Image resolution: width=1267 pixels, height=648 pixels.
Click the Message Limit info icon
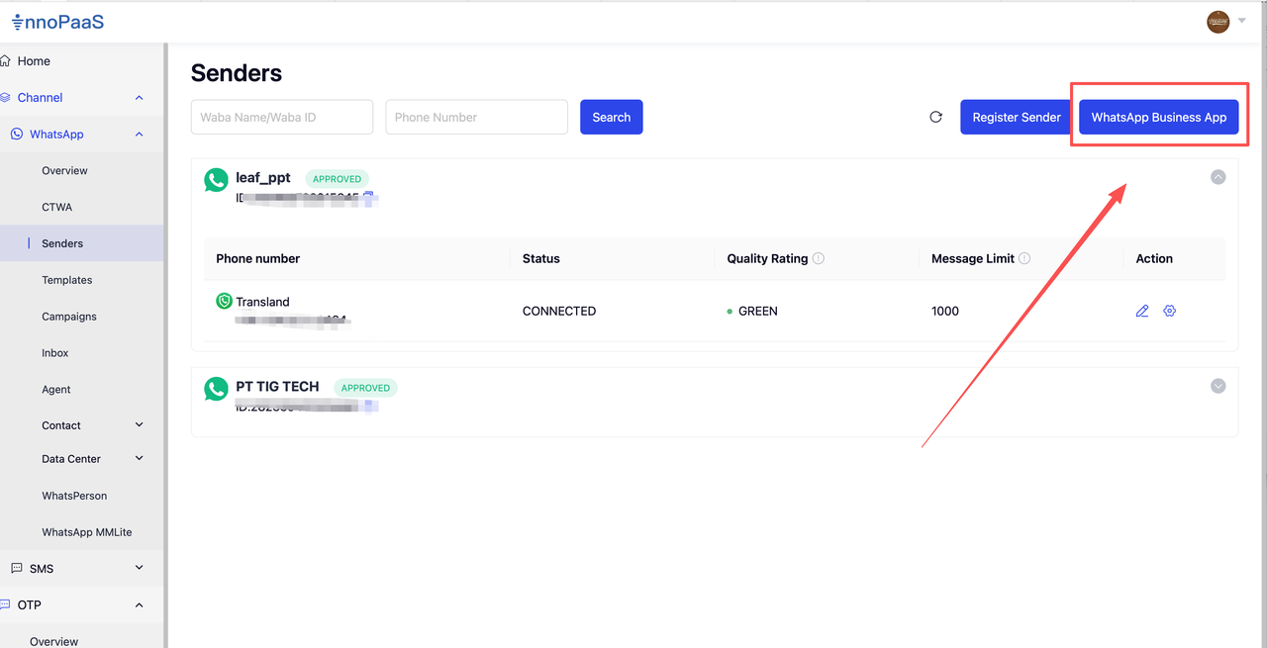click(x=1024, y=258)
